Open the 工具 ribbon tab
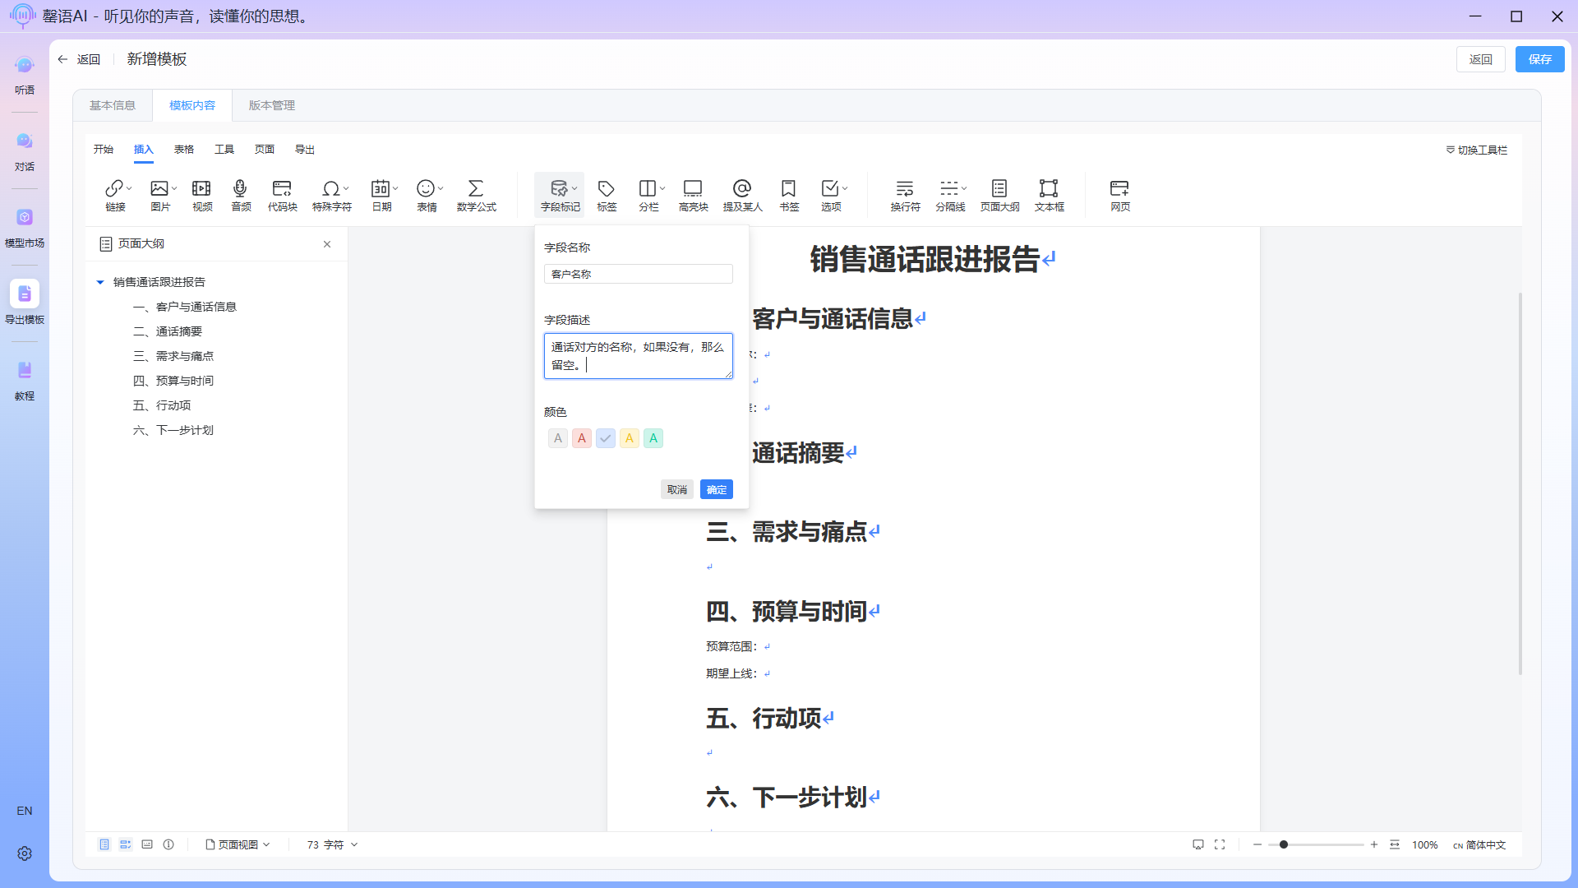This screenshot has width=1578, height=888. (x=224, y=149)
